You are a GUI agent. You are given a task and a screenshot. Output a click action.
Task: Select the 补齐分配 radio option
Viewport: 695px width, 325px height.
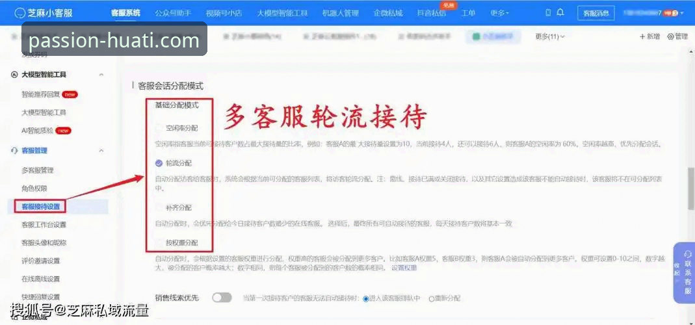coord(159,207)
